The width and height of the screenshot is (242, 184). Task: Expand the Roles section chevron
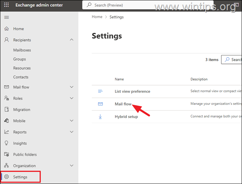tap(72, 98)
